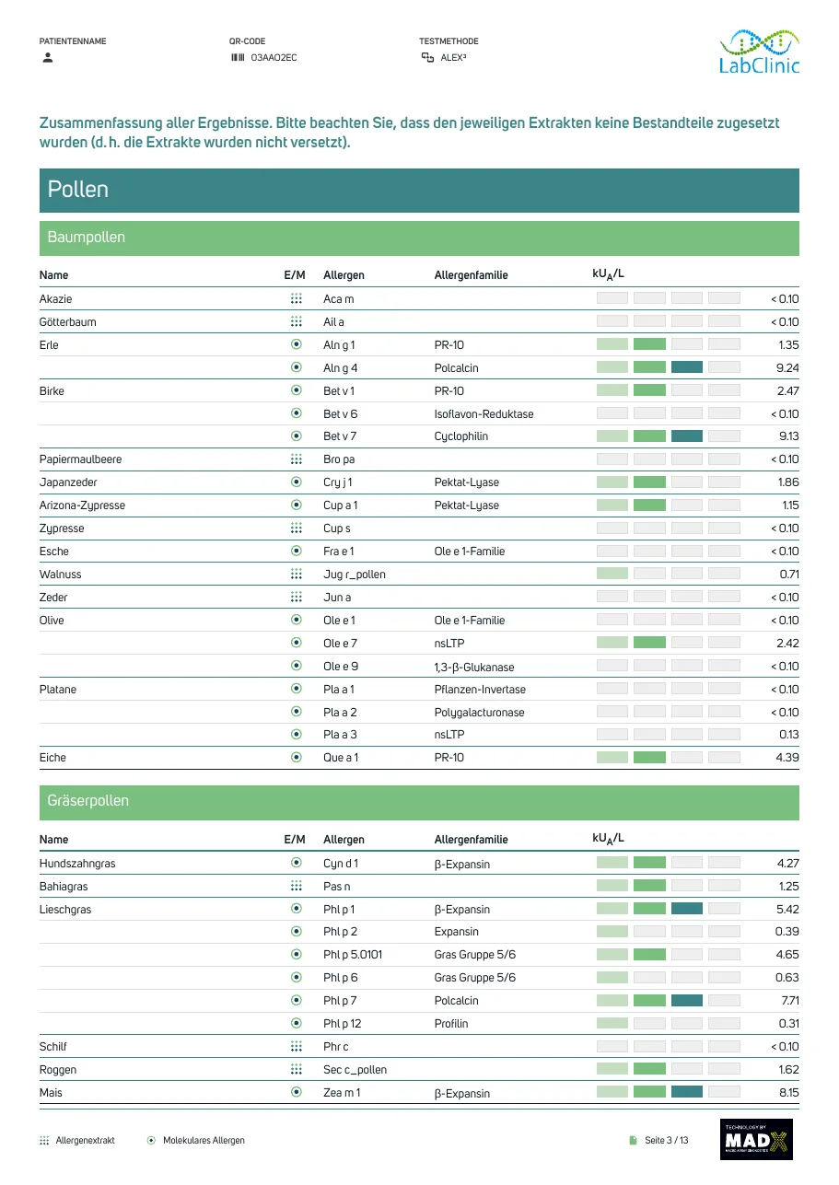Click the MADX technology logo
Image resolution: width=839 pixels, height=1185 pixels.
point(756,1140)
